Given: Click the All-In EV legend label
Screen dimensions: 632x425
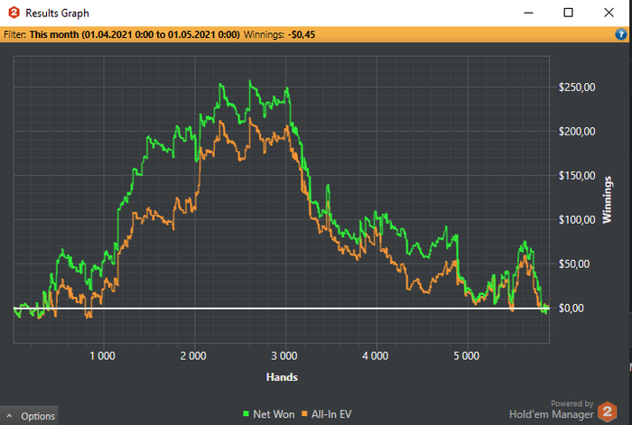Looking at the screenshot, I should tap(331, 414).
